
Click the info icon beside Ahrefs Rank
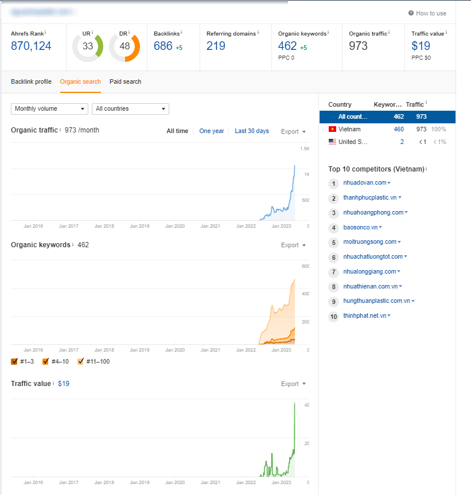[45, 33]
